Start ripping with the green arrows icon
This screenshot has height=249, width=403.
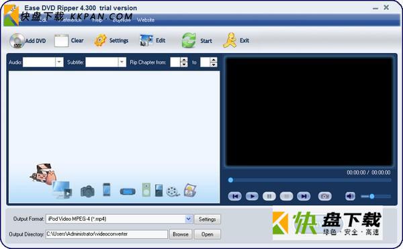tap(189, 40)
